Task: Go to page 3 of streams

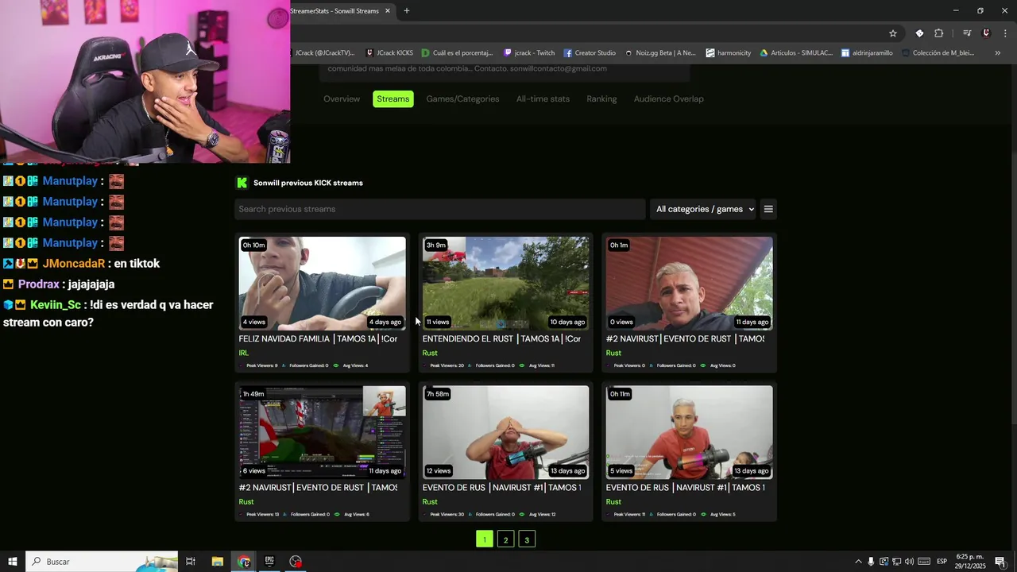Action: pyautogui.click(x=526, y=539)
